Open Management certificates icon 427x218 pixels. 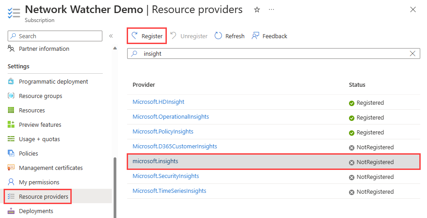pyautogui.click(x=11, y=168)
